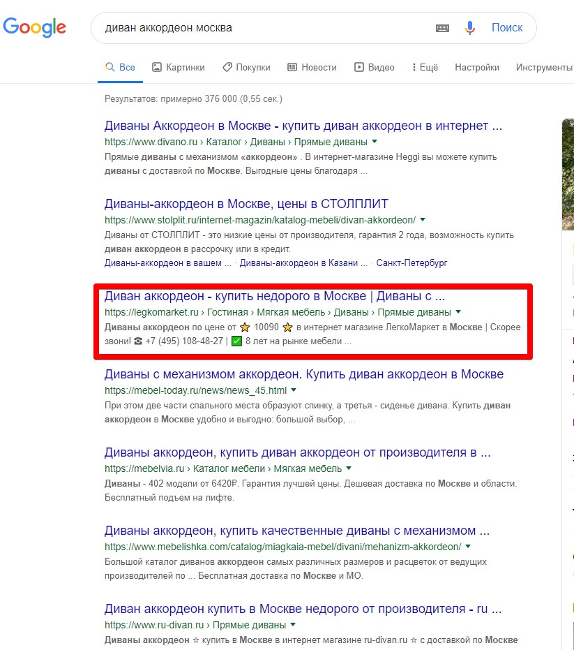Expand the Ещё menu
Image resolution: width=574 pixels, height=650 pixels.
coord(425,67)
